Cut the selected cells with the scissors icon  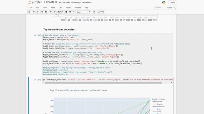point(38,12)
